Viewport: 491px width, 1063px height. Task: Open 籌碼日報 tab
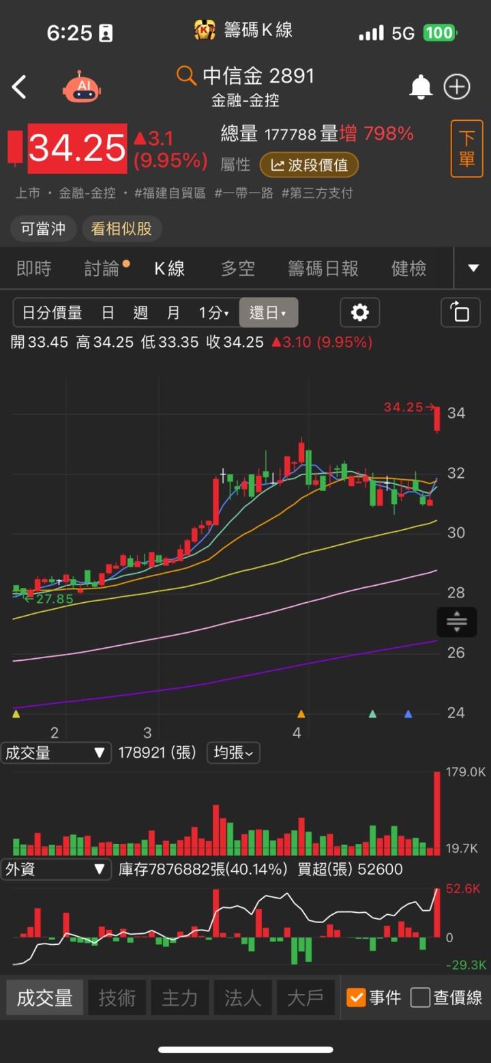[x=323, y=268]
